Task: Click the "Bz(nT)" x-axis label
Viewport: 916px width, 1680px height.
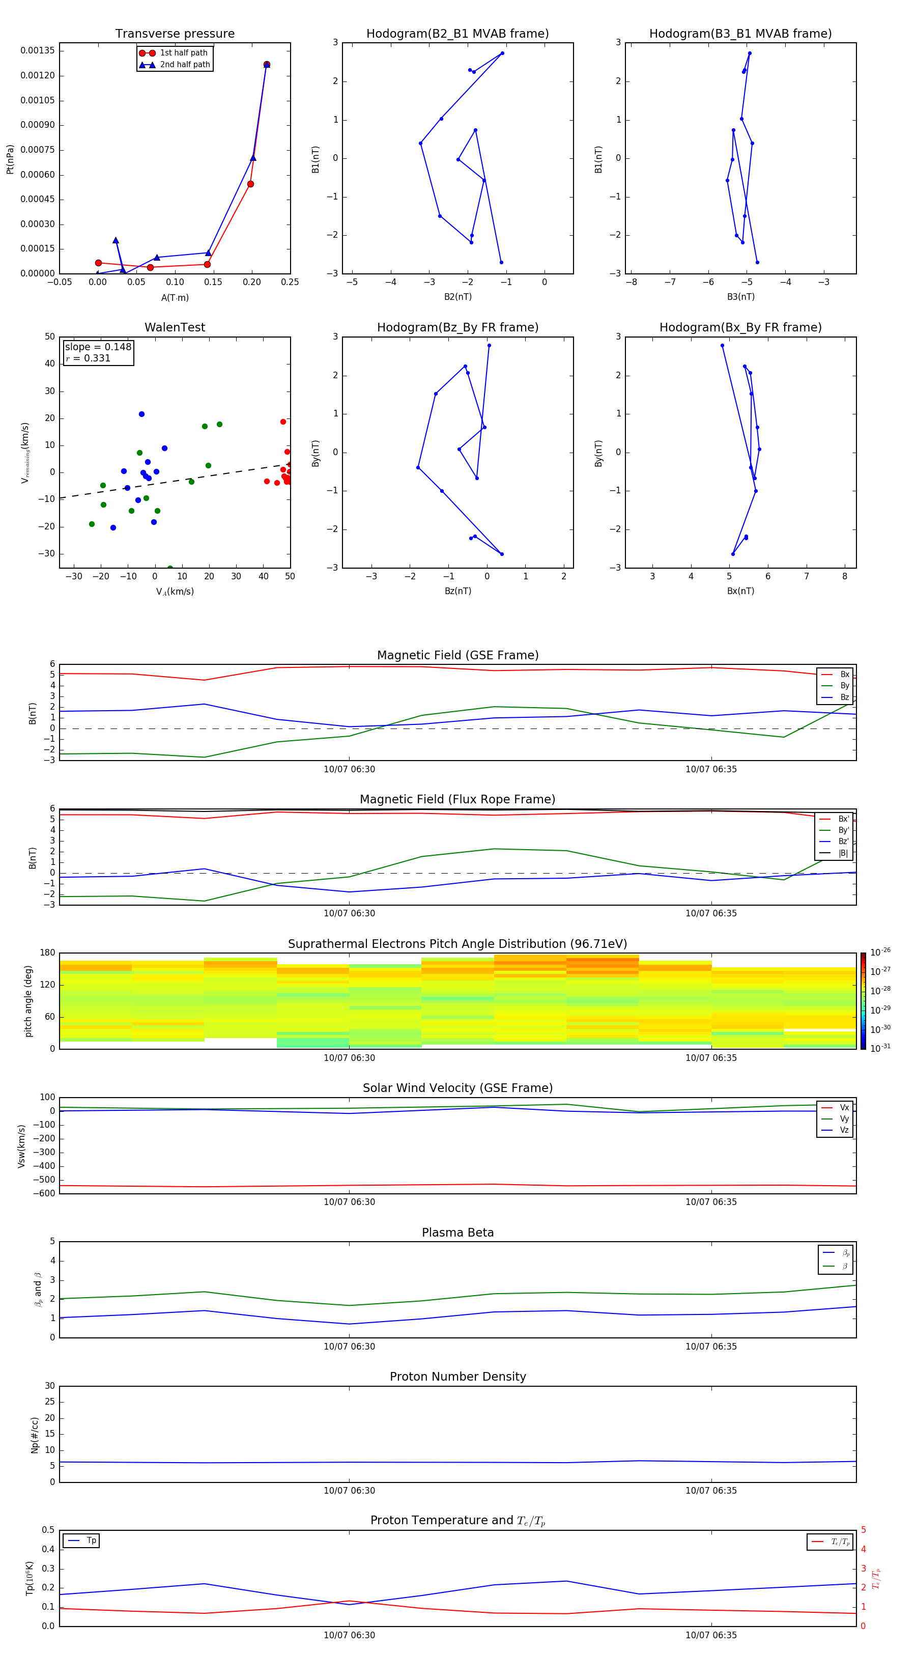Action: pyautogui.click(x=457, y=591)
